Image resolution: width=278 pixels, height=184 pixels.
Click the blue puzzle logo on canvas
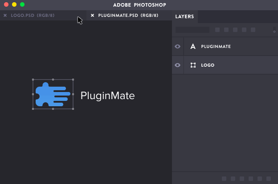click(52, 94)
